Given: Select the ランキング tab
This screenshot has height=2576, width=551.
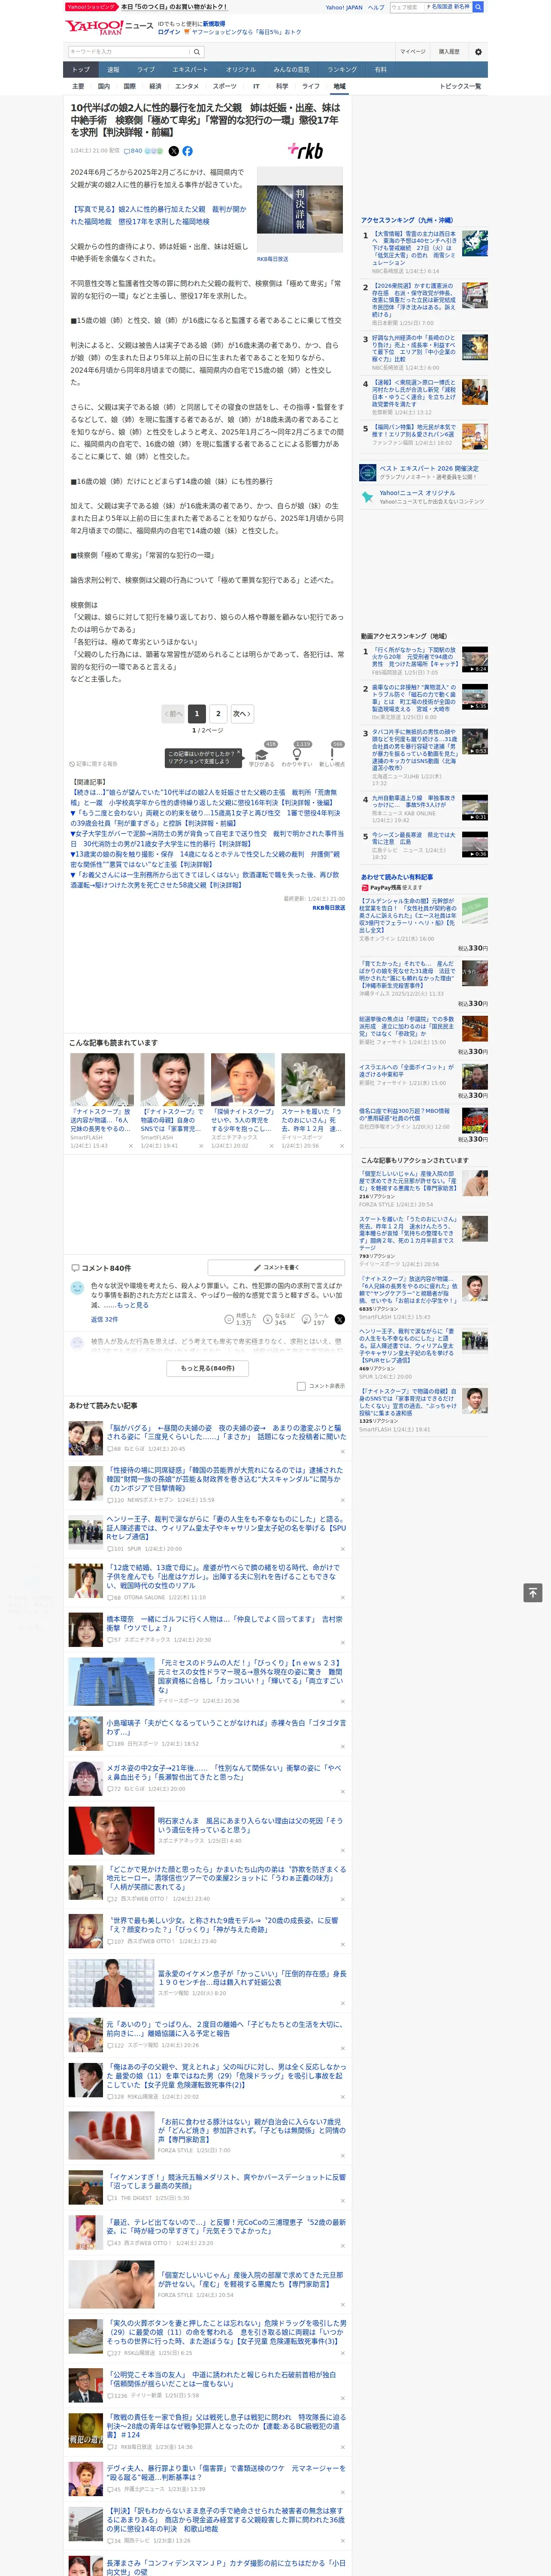Looking at the screenshot, I should [x=342, y=70].
